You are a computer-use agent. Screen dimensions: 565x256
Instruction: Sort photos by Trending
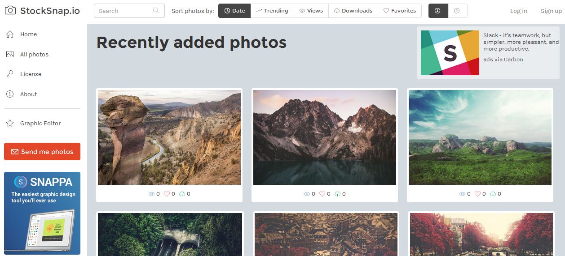[272, 11]
